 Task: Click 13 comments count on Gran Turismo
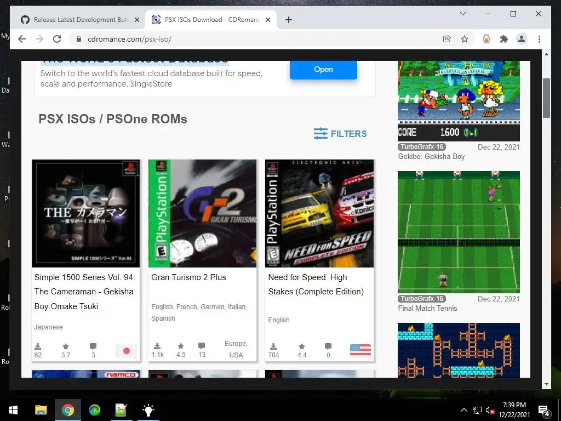tap(202, 355)
